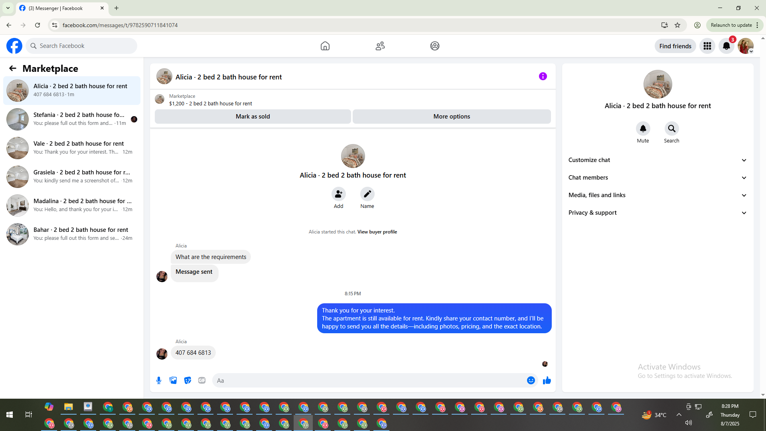Select the phone number message 407 684 6813
Image resolution: width=766 pixels, height=431 pixels.
pos(193,353)
